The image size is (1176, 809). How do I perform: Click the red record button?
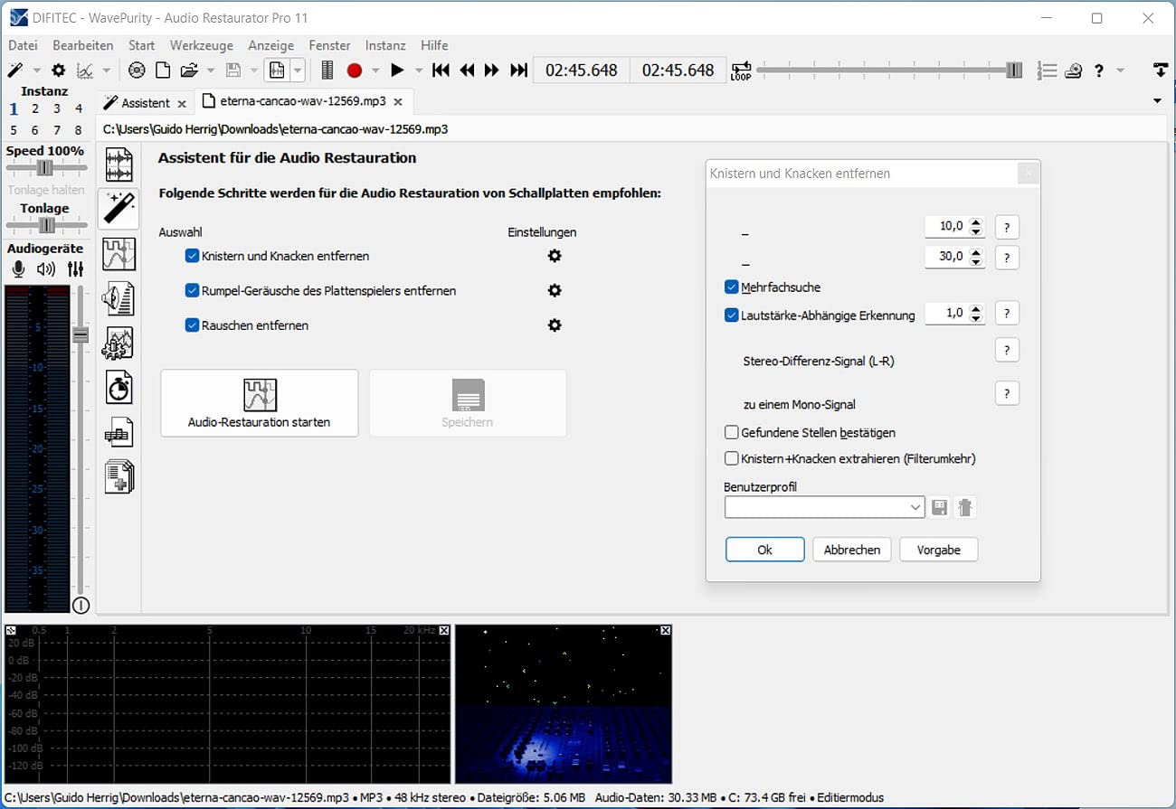[355, 70]
